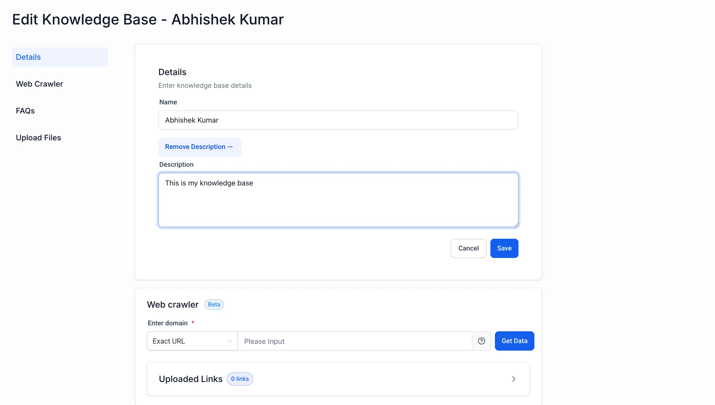Expand Uploaded Links with the right chevron
Image resolution: width=715 pixels, height=405 pixels.
click(x=514, y=379)
